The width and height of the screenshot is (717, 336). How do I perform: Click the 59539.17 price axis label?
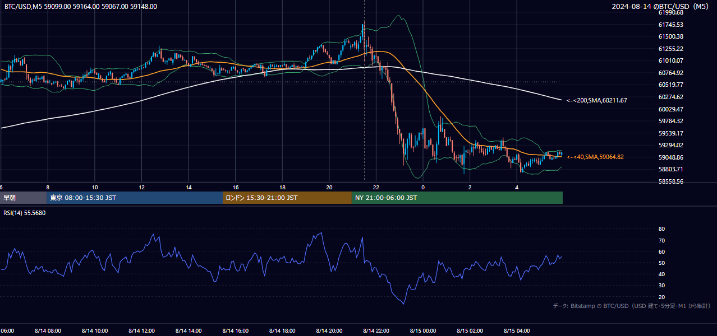670,133
